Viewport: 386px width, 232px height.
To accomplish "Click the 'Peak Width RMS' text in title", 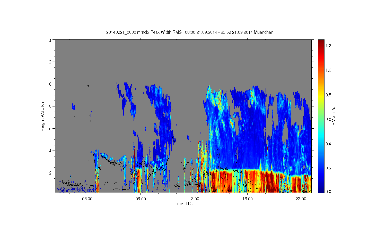I will point(166,32).
